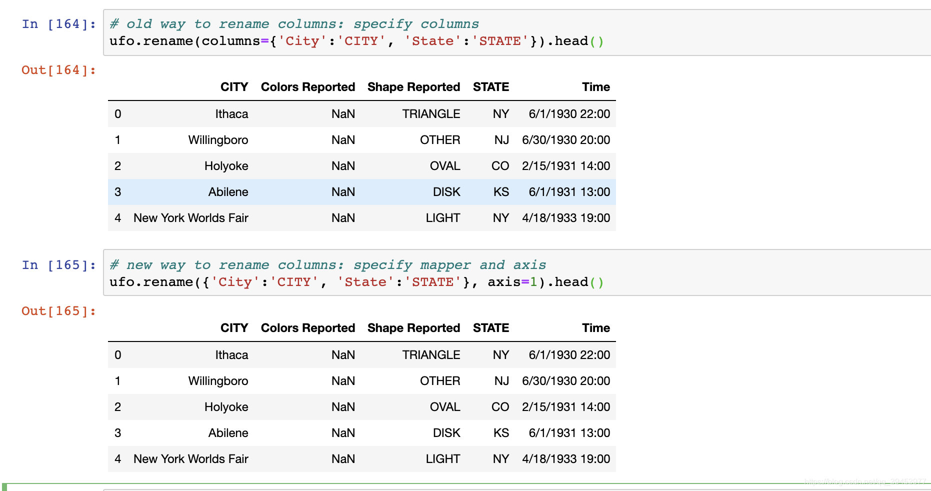Image resolution: width=931 pixels, height=491 pixels.
Task: Click KS state cell in Out[165] table
Action: point(501,433)
